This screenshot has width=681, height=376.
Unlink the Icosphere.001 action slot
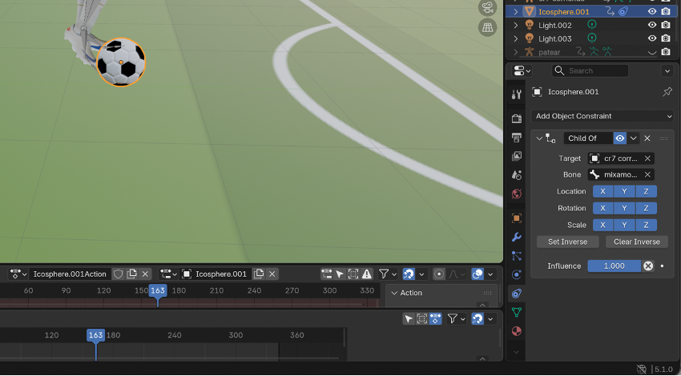[272, 274]
